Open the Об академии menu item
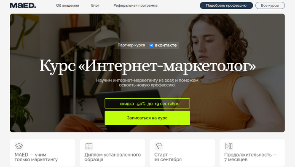 tap(67, 5)
